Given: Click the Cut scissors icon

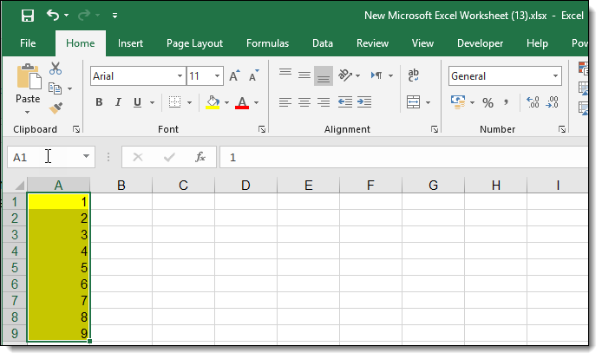Looking at the screenshot, I should [56, 69].
